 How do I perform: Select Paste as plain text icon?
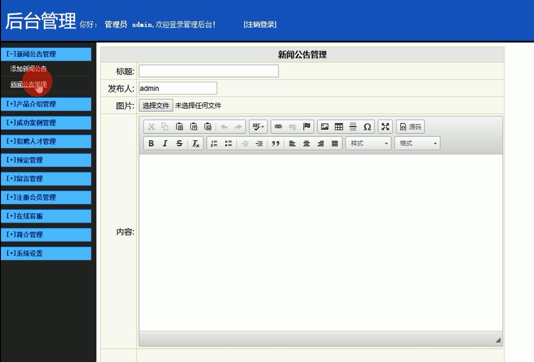(194, 127)
